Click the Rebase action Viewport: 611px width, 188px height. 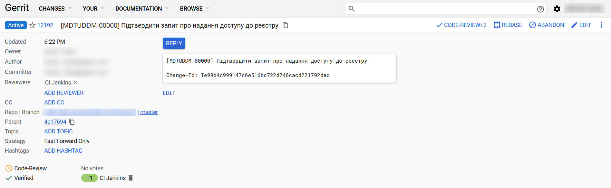click(x=508, y=25)
